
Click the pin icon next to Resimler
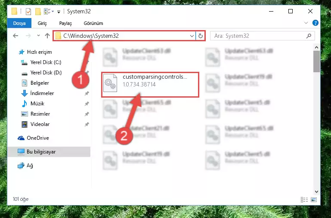87,114
